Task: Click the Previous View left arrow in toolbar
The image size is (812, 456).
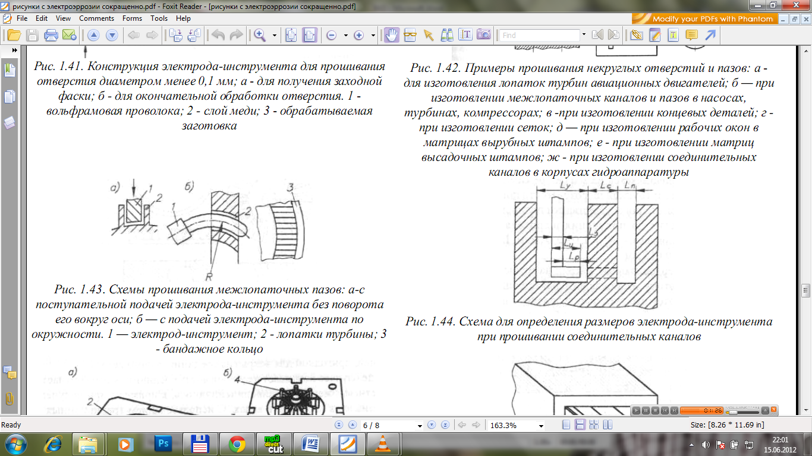Action: [x=133, y=36]
